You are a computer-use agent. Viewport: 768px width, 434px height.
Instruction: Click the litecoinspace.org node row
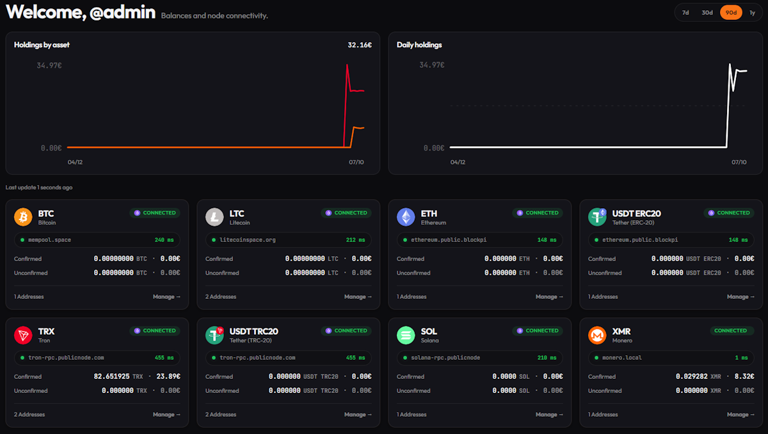[x=289, y=240]
